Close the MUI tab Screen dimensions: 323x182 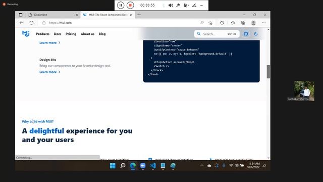click(131, 15)
